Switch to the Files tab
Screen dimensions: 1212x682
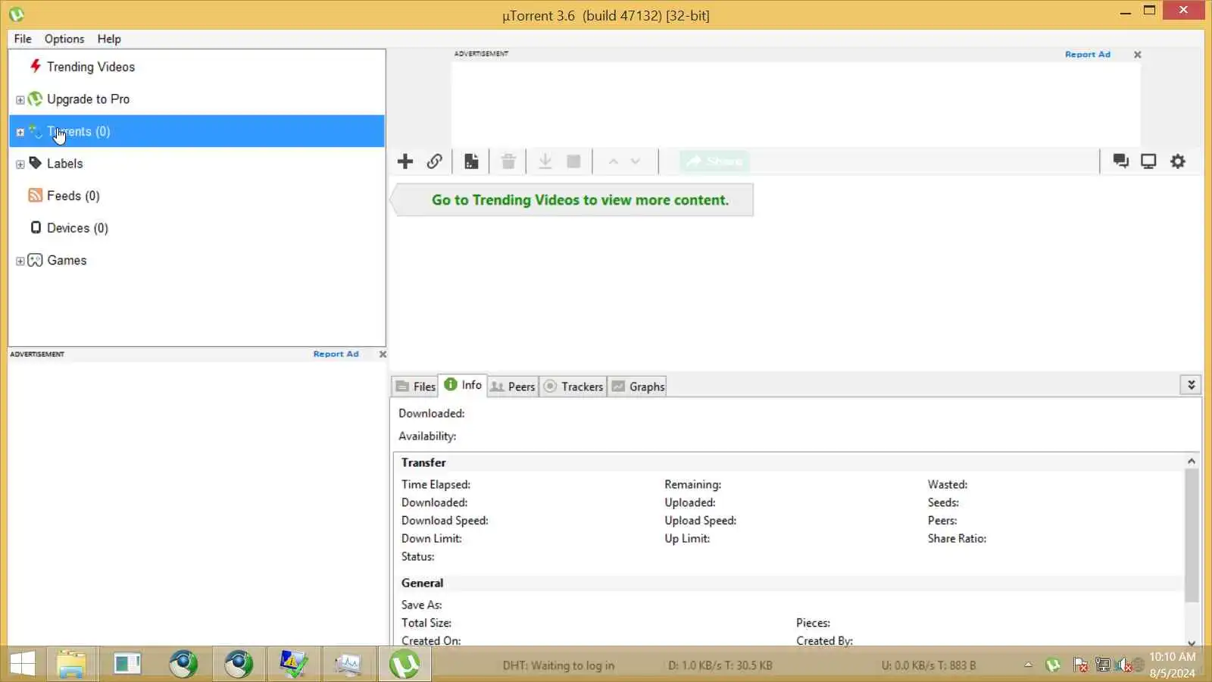[416, 386]
